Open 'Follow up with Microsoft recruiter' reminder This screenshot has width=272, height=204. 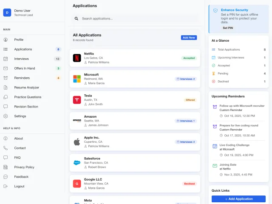click(238, 111)
